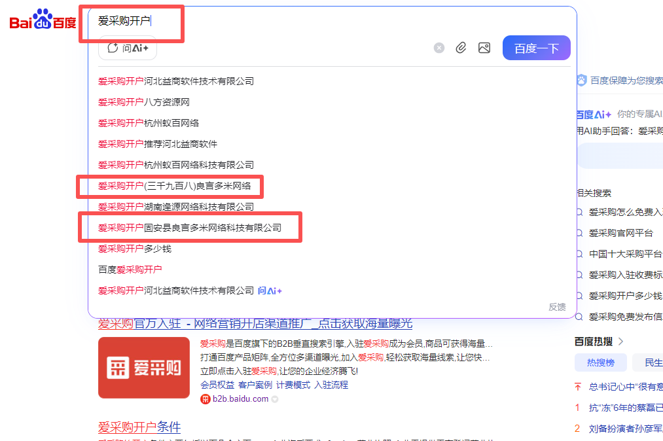
Task: Click into the search input field
Action: (x=295, y=22)
